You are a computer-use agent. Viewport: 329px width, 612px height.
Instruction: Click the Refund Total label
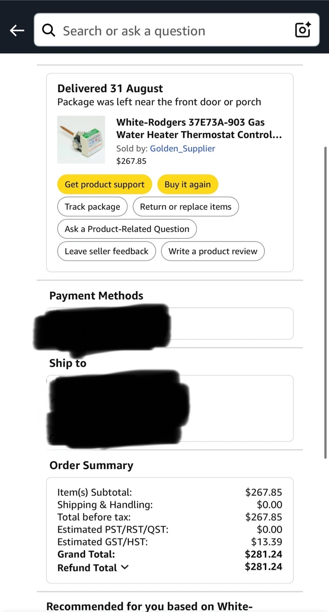87,567
